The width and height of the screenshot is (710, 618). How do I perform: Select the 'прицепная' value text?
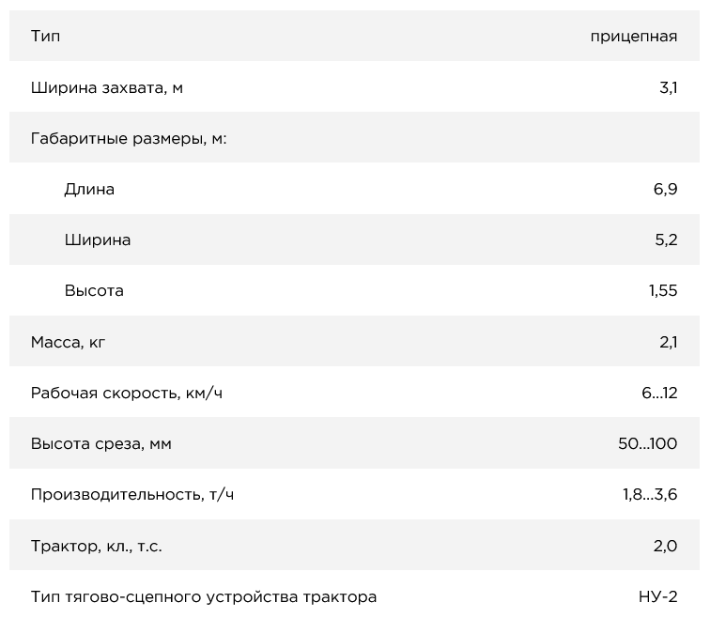pyautogui.click(x=634, y=37)
